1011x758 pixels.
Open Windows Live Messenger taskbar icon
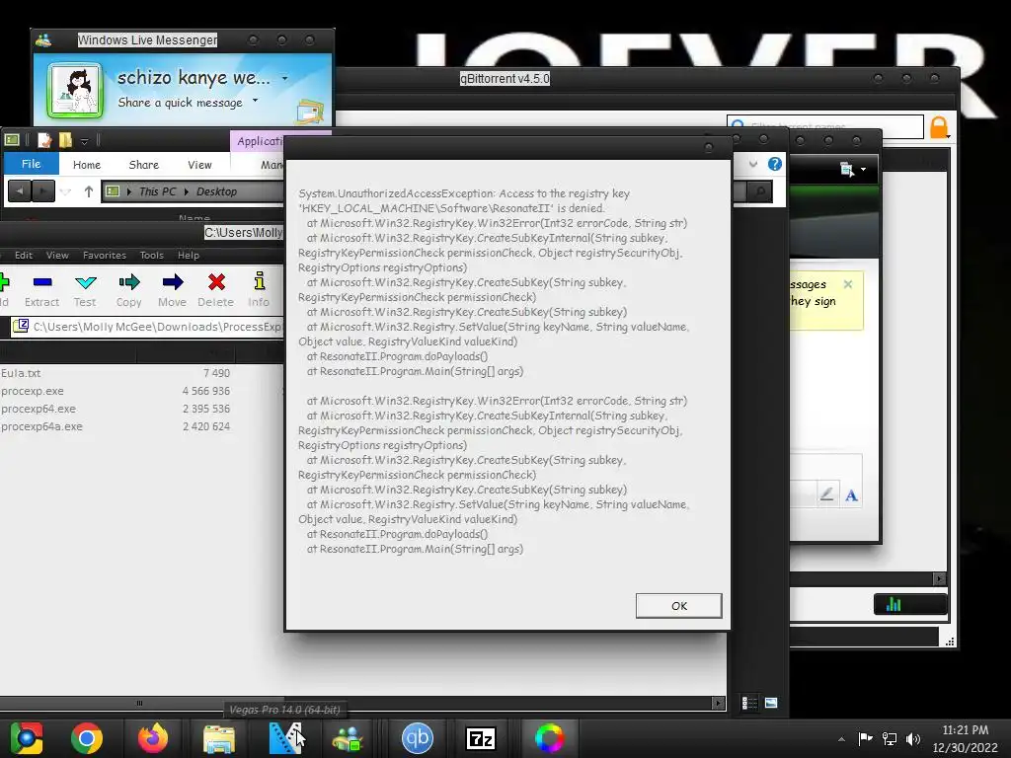pyautogui.click(x=348, y=738)
